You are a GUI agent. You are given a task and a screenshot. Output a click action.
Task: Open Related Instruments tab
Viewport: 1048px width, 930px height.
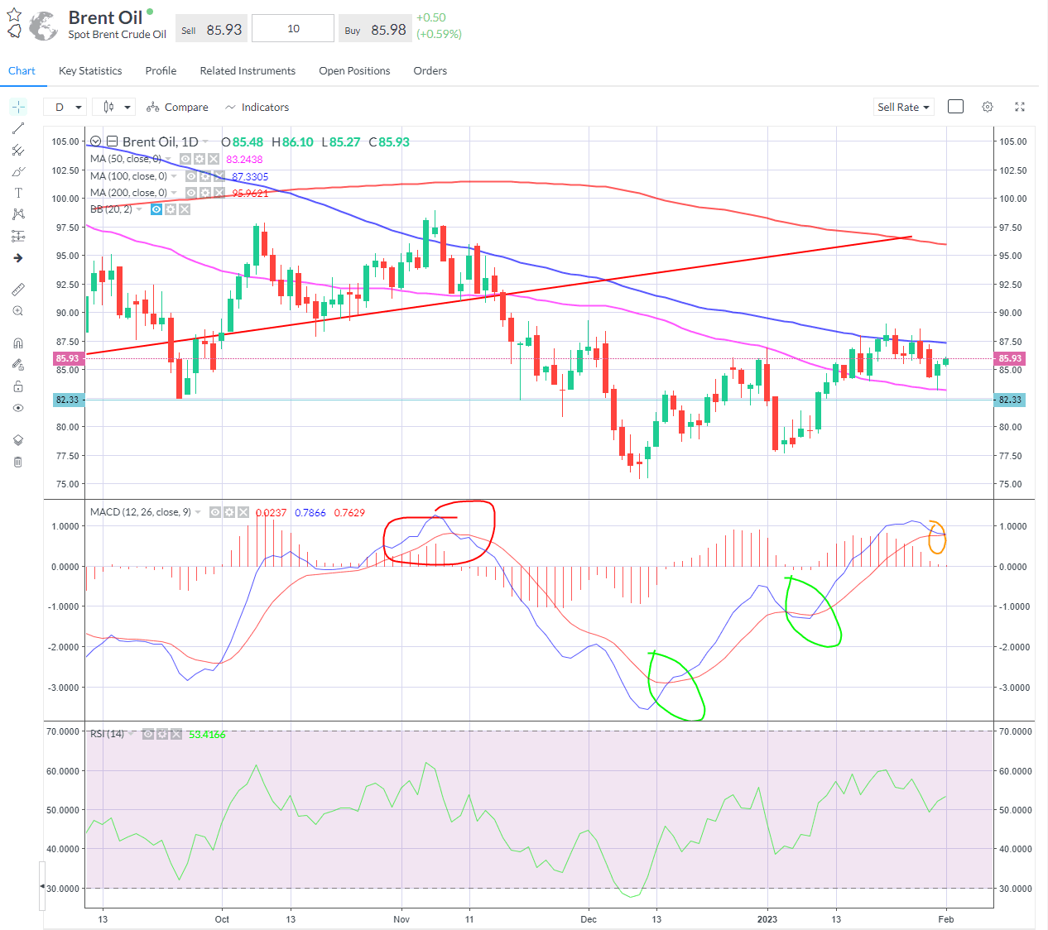point(248,71)
